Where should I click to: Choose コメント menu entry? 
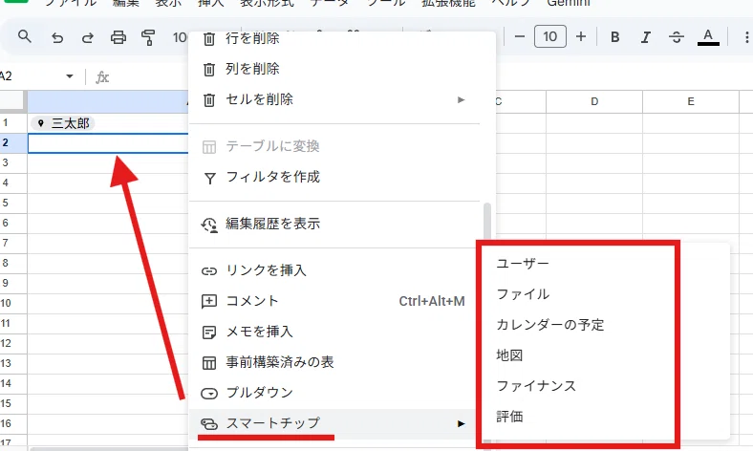click(x=334, y=301)
